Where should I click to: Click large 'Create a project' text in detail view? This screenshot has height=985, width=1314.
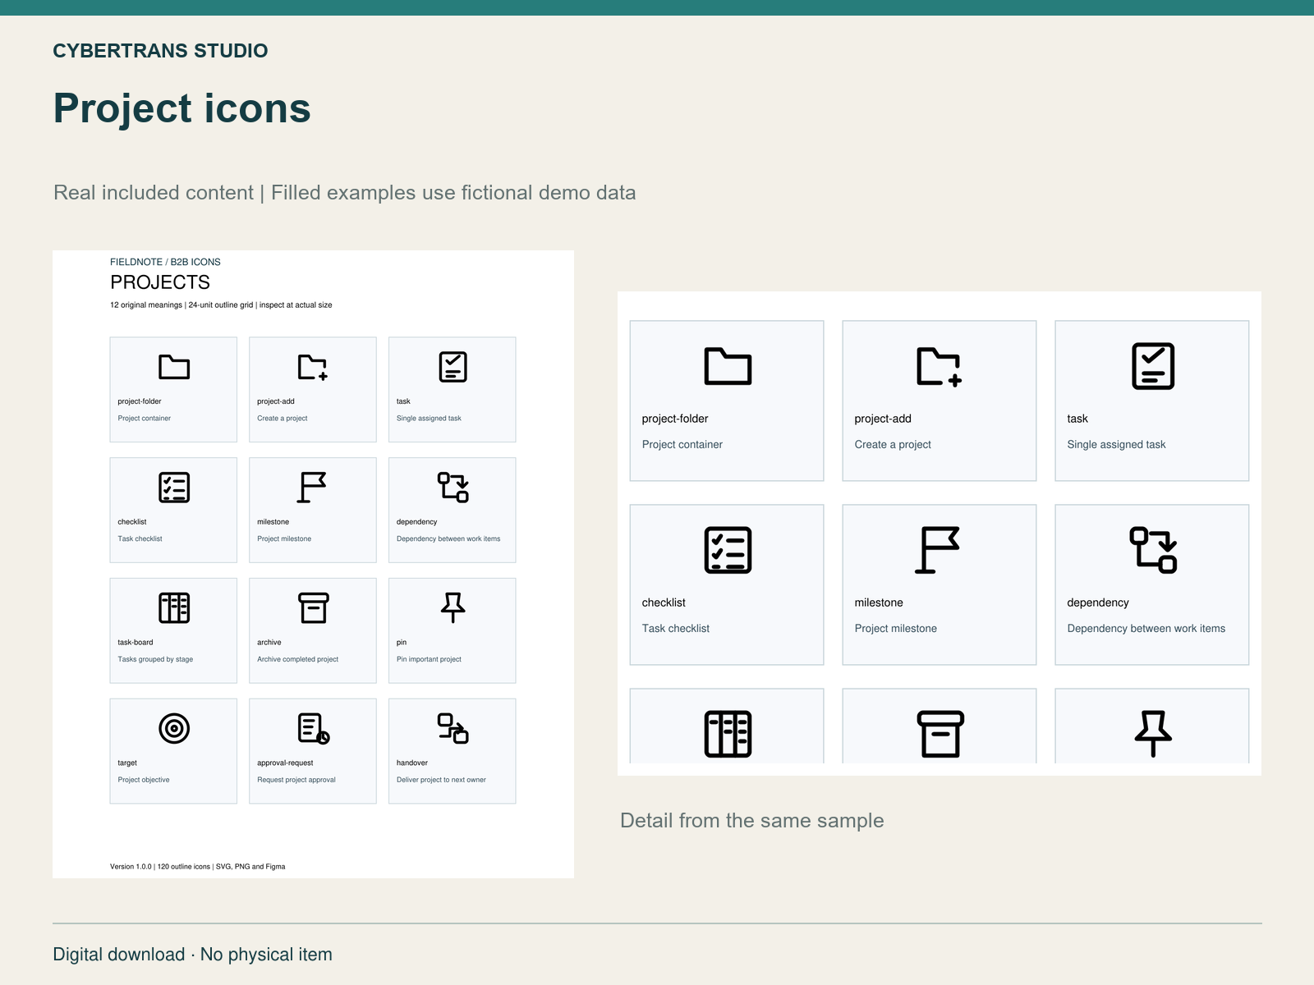coord(893,445)
